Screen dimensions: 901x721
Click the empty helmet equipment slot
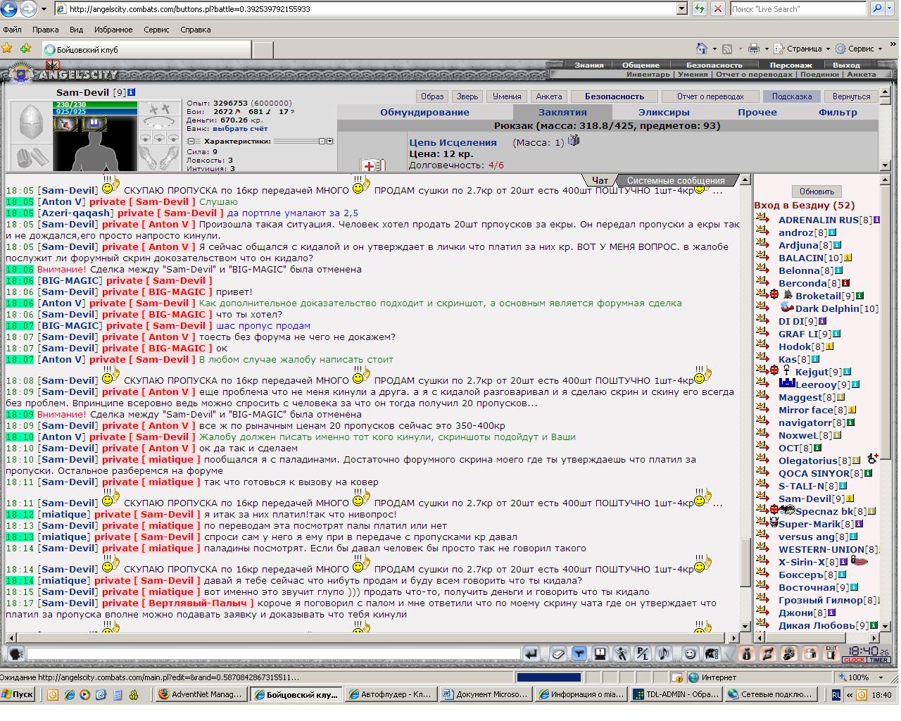point(30,123)
